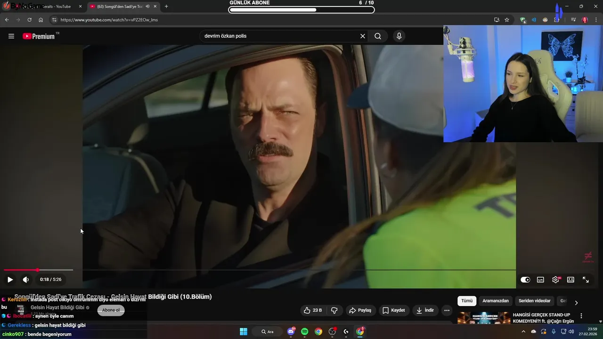Open the browser profile avatar
Screen dimensions: 603x339
(x=585, y=20)
